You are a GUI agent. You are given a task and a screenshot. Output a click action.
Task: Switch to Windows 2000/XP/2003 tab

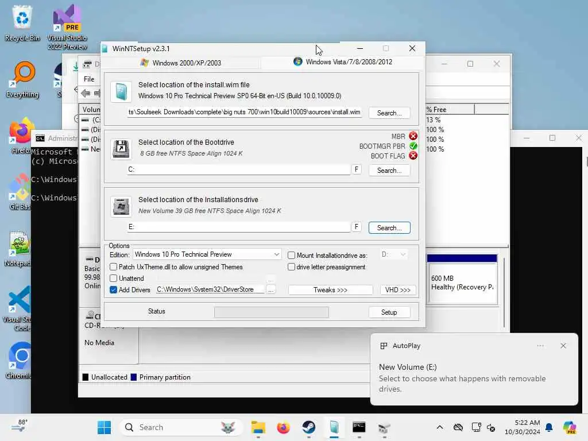point(181,63)
